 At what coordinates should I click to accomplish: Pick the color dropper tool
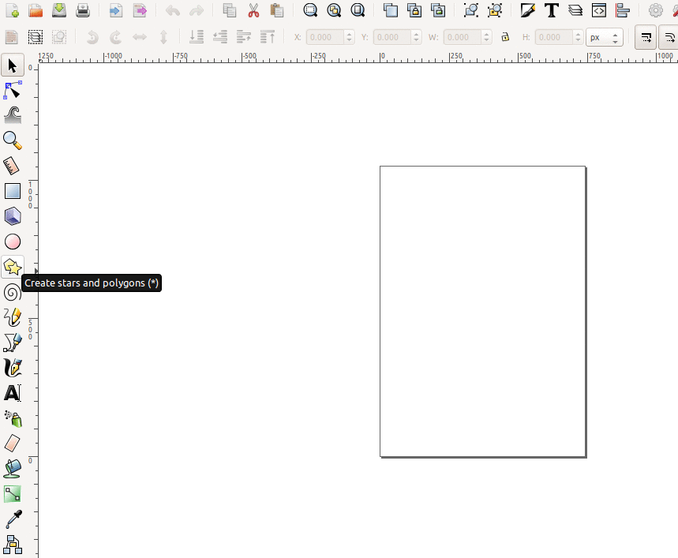[x=13, y=519]
